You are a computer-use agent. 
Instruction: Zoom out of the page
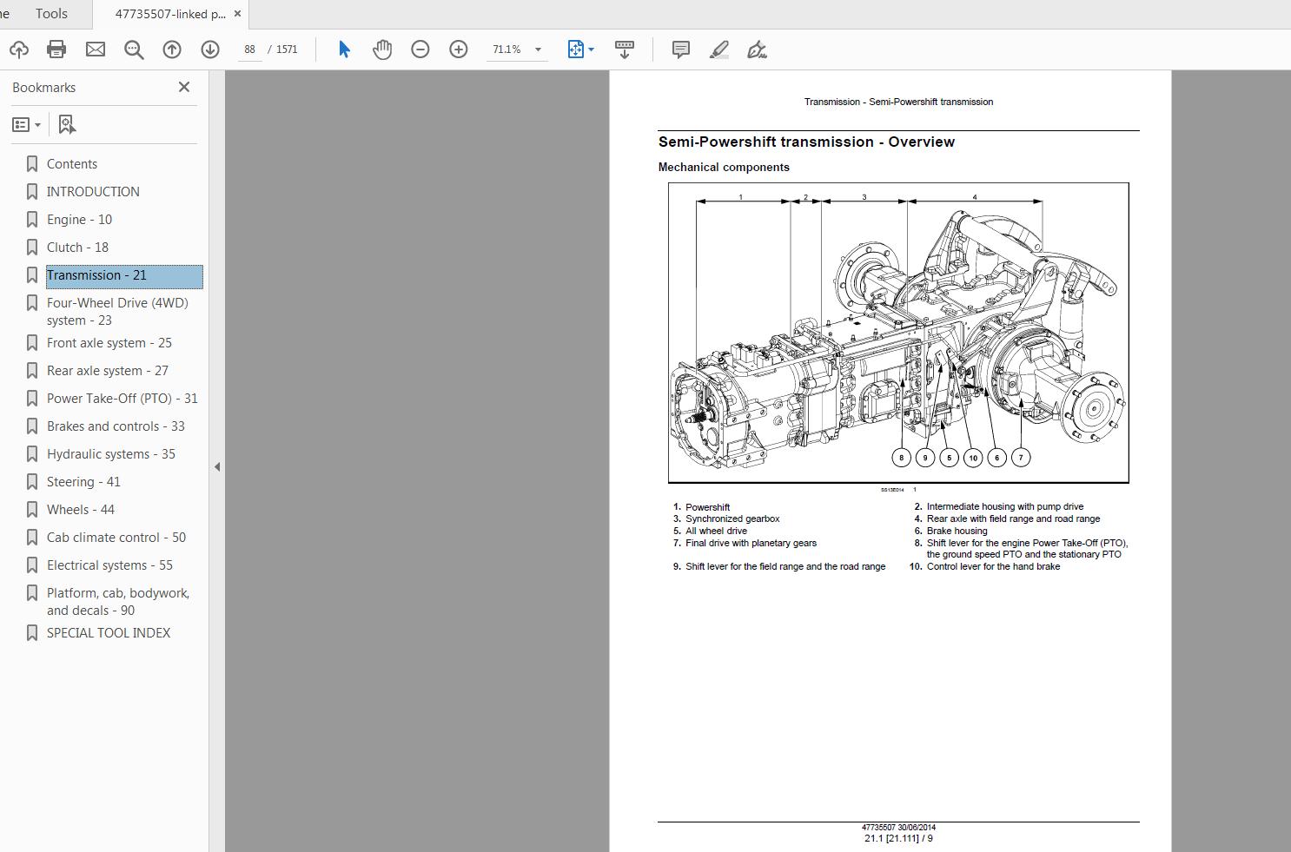[x=420, y=50]
